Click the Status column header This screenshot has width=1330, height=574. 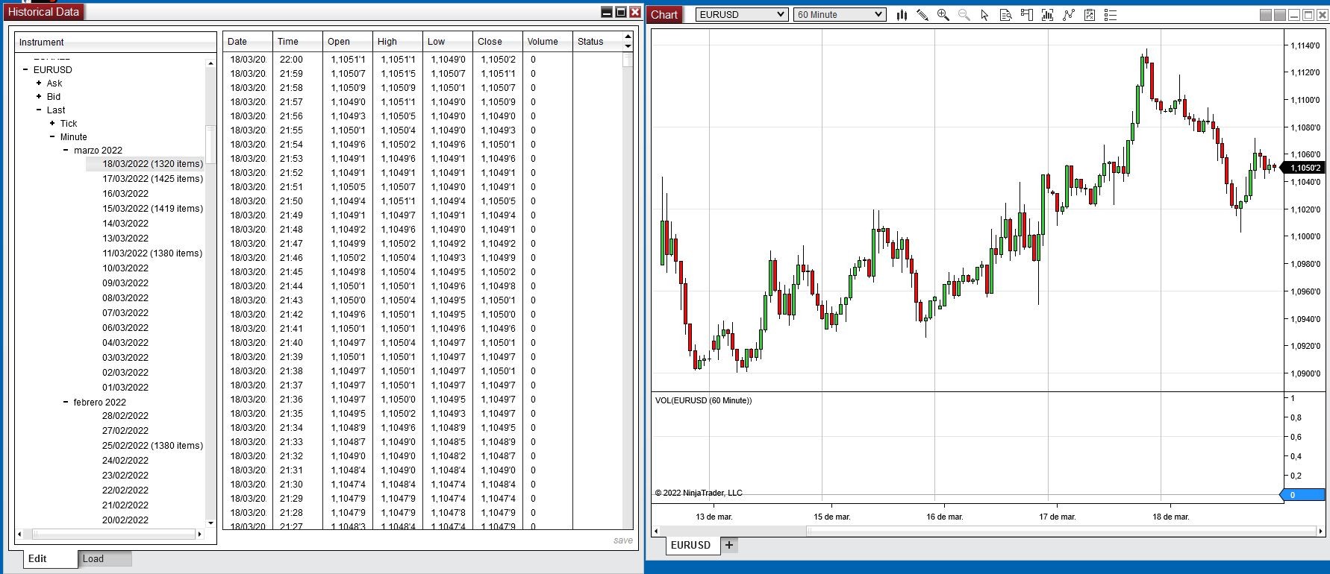(x=597, y=42)
